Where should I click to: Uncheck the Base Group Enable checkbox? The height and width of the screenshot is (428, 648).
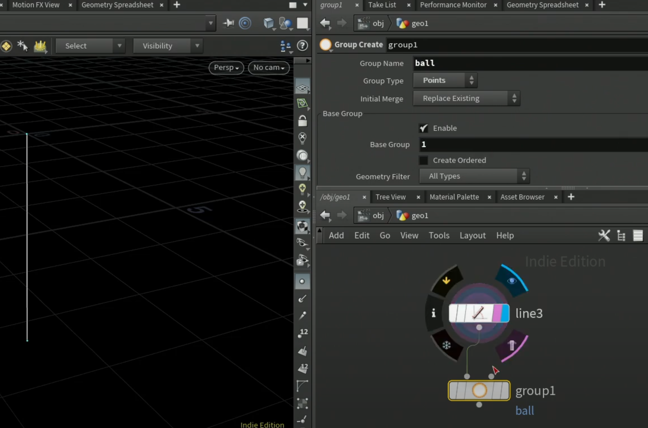coord(423,128)
